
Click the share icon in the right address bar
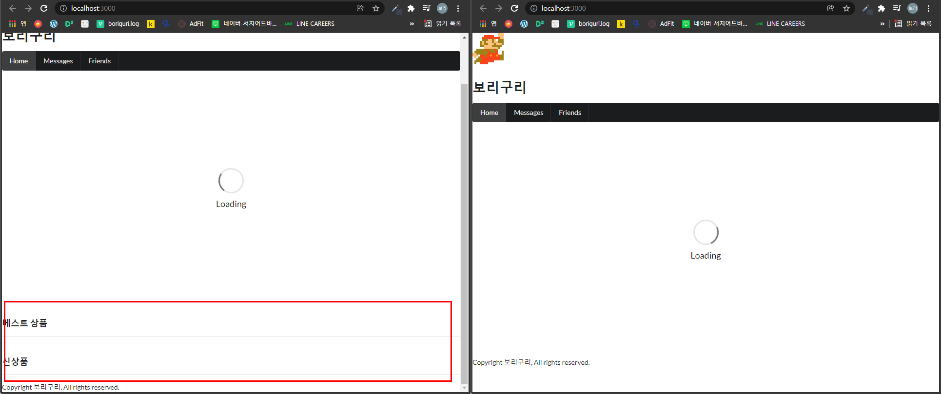831,8
